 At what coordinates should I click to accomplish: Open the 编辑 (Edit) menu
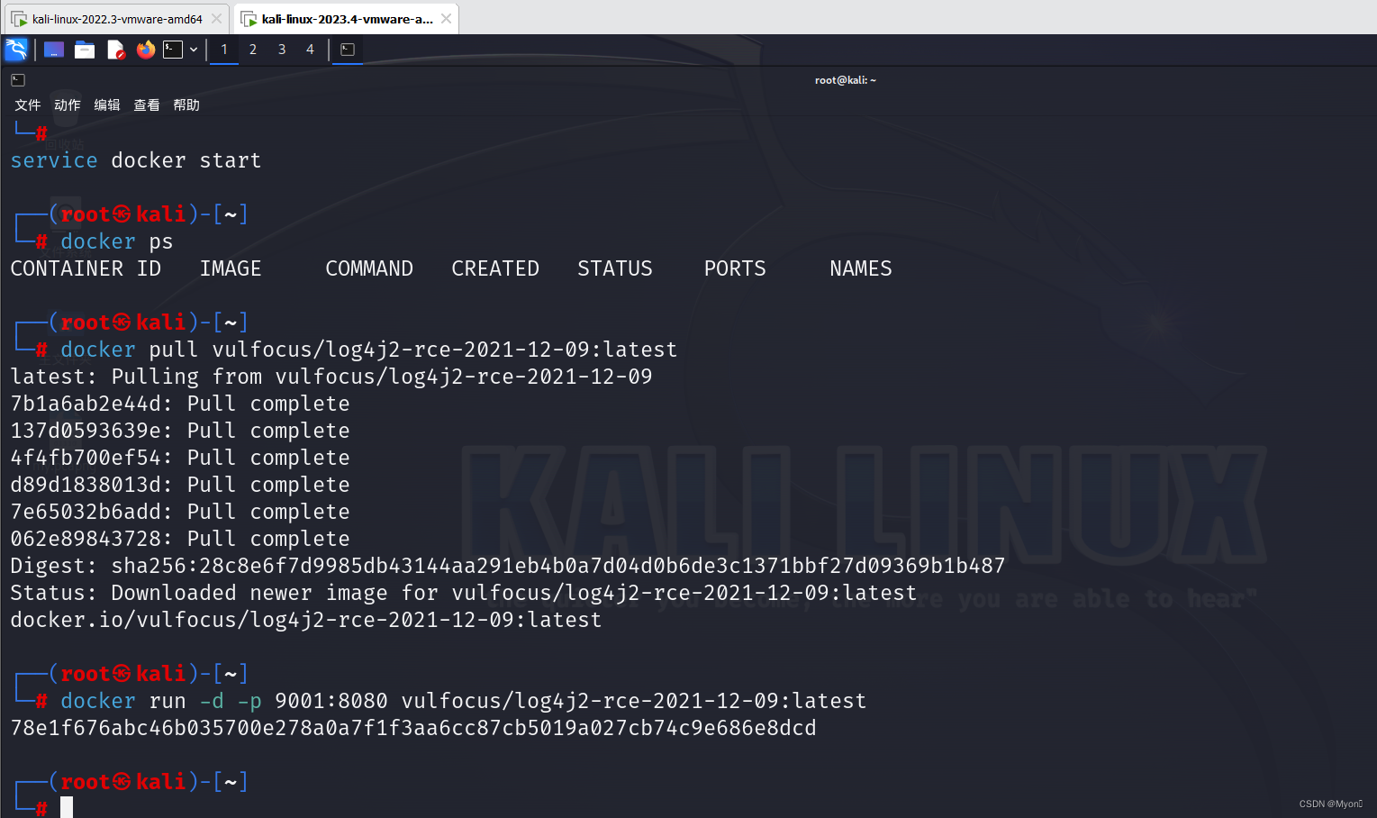pos(107,105)
